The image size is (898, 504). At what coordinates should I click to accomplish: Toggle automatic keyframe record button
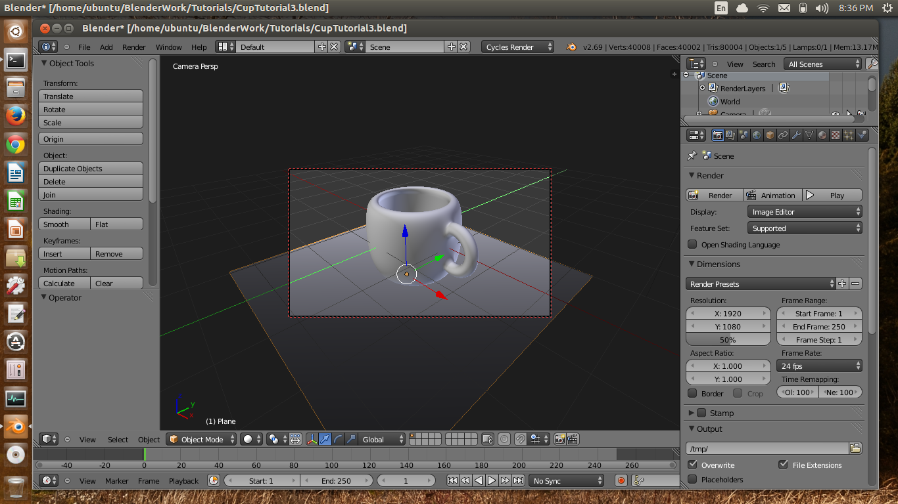click(x=621, y=480)
